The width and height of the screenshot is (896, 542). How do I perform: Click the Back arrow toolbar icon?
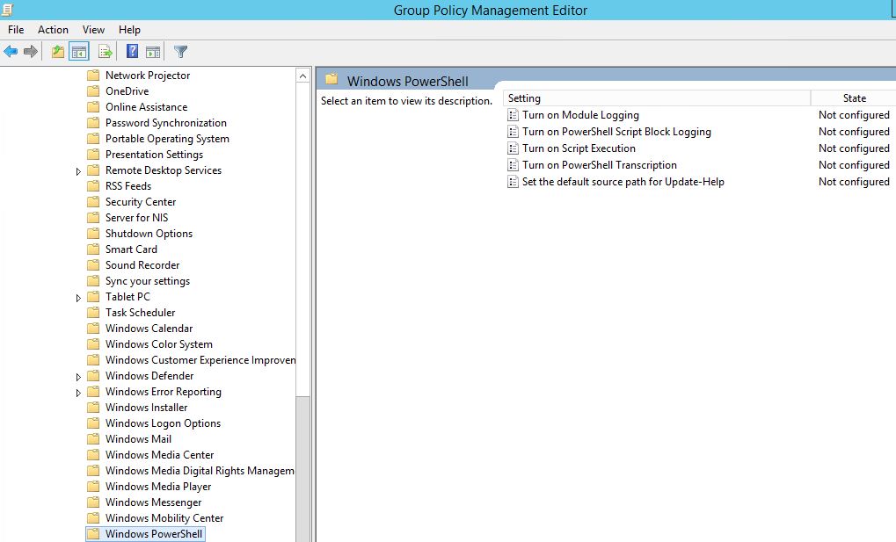[x=11, y=52]
